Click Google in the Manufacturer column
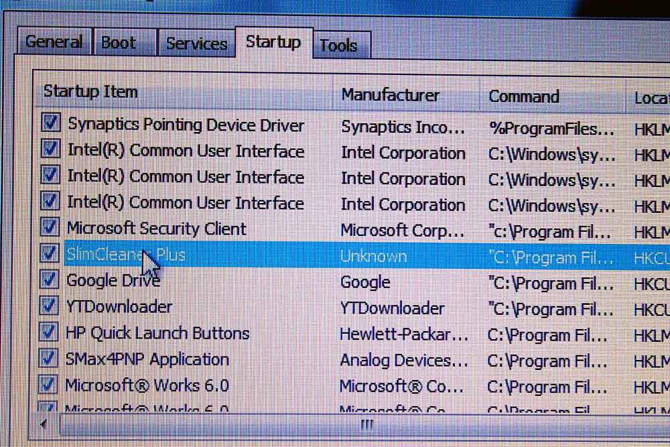The width and height of the screenshot is (670, 447). (x=365, y=282)
